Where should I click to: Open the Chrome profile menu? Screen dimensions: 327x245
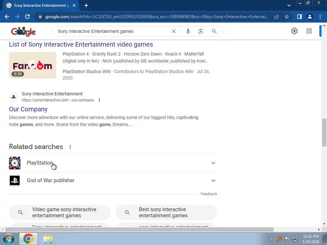pos(310,17)
